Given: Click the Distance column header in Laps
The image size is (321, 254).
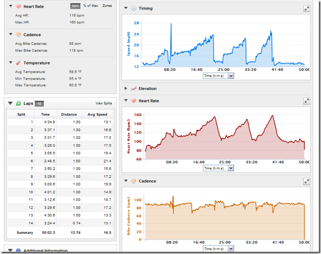Looking at the screenshot, I should click(x=69, y=114).
